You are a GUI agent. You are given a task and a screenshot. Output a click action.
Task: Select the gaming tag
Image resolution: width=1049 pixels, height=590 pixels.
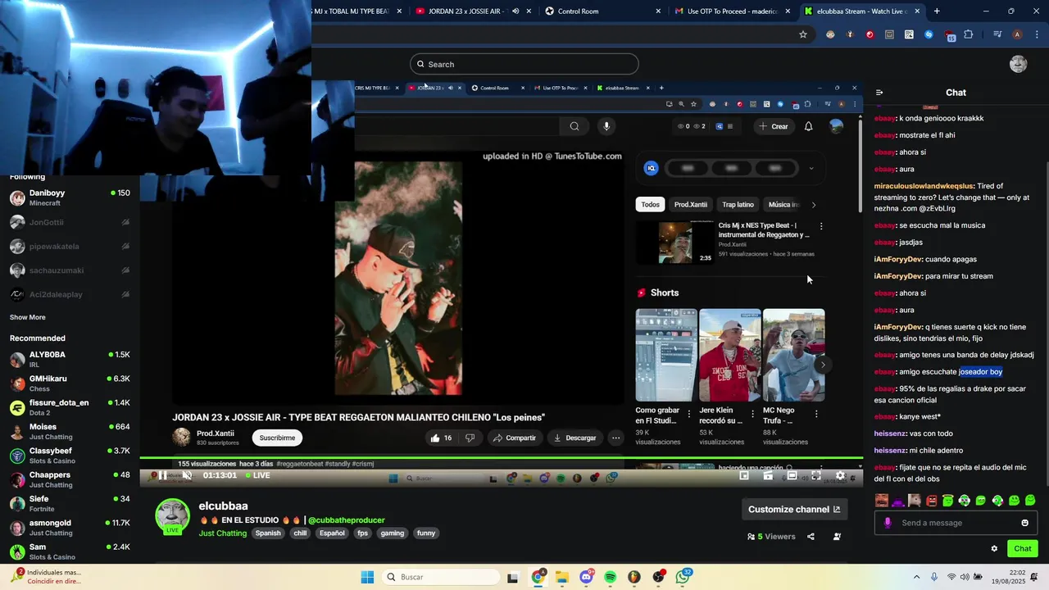tap(393, 533)
